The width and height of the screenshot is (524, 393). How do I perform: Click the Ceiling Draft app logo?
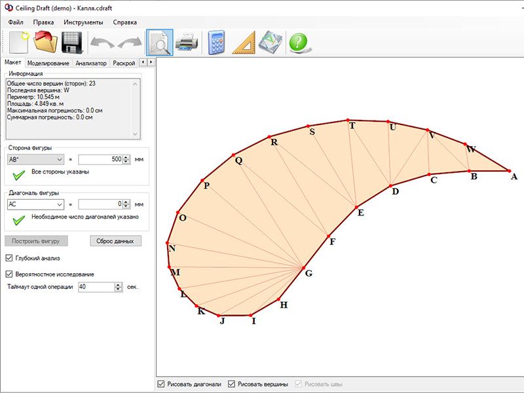pyautogui.click(x=9, y=7)
